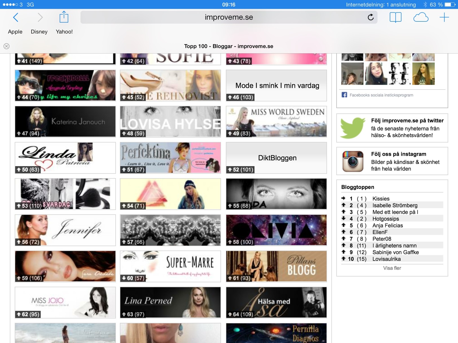Open the DiktBloggen blog tile
This screenshot has height=343, width=458.
(x=276, y=158)
